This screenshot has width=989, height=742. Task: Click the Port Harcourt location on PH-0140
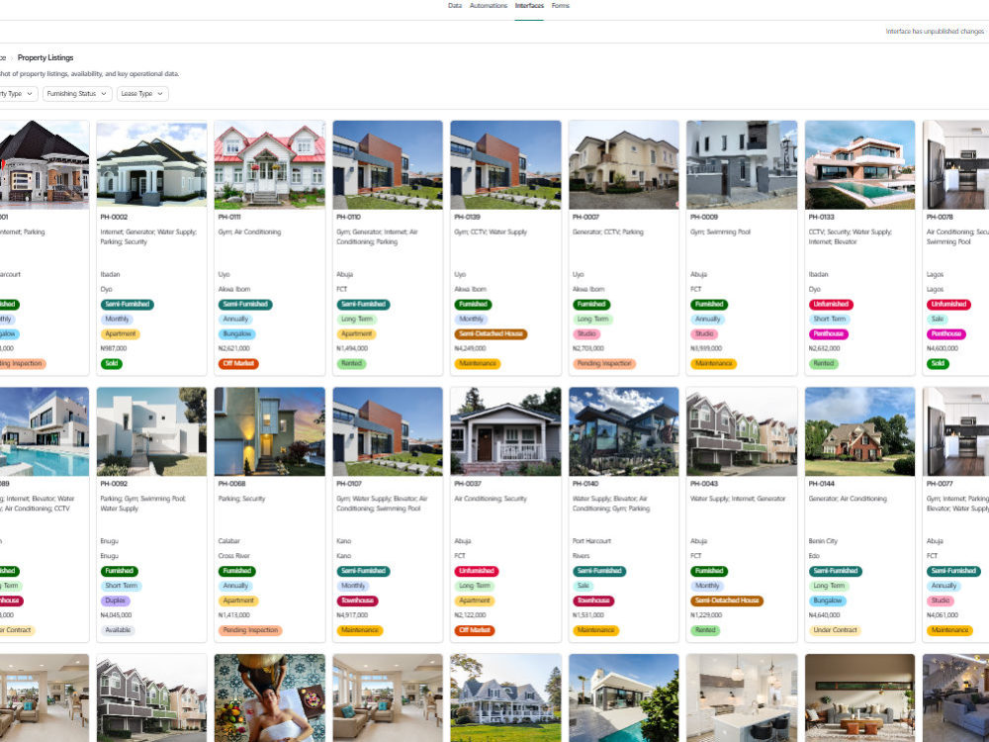591,541
